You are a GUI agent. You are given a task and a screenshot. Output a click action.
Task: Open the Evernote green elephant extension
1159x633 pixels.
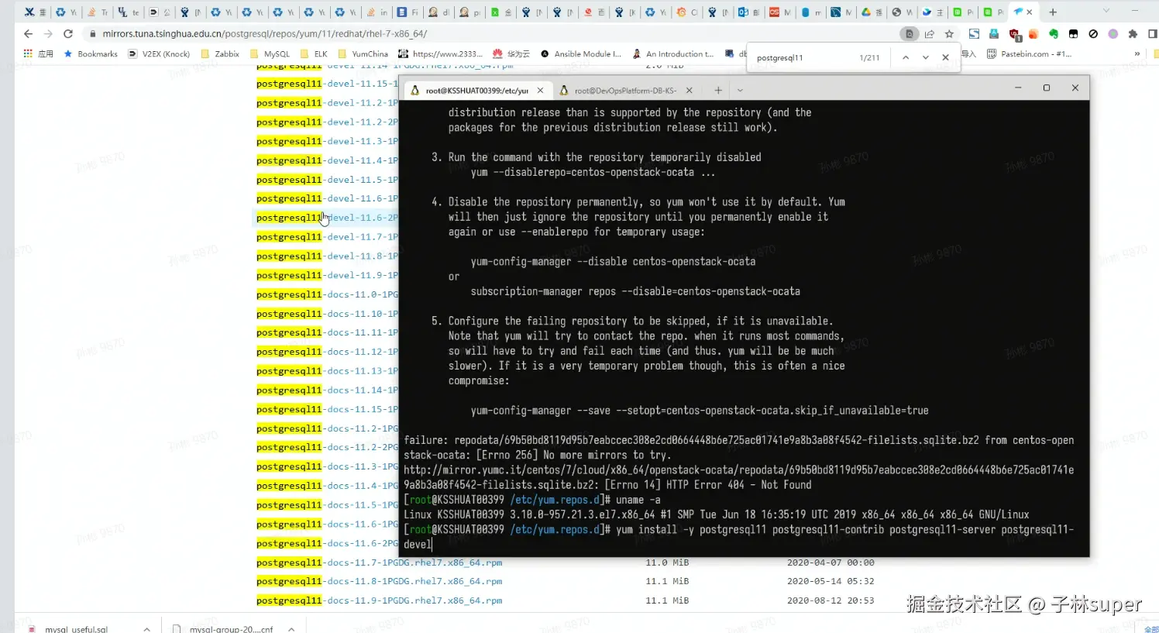click(x=1053, y=34)
